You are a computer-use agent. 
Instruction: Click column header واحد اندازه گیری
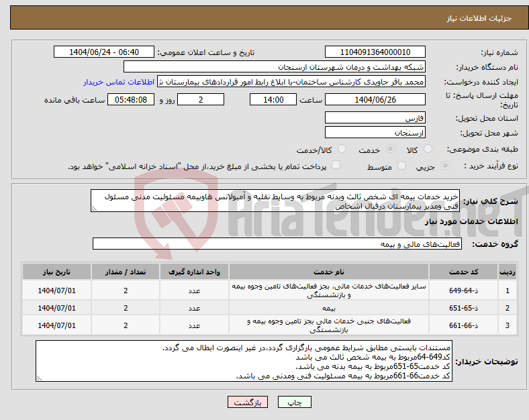click(194, 272)
